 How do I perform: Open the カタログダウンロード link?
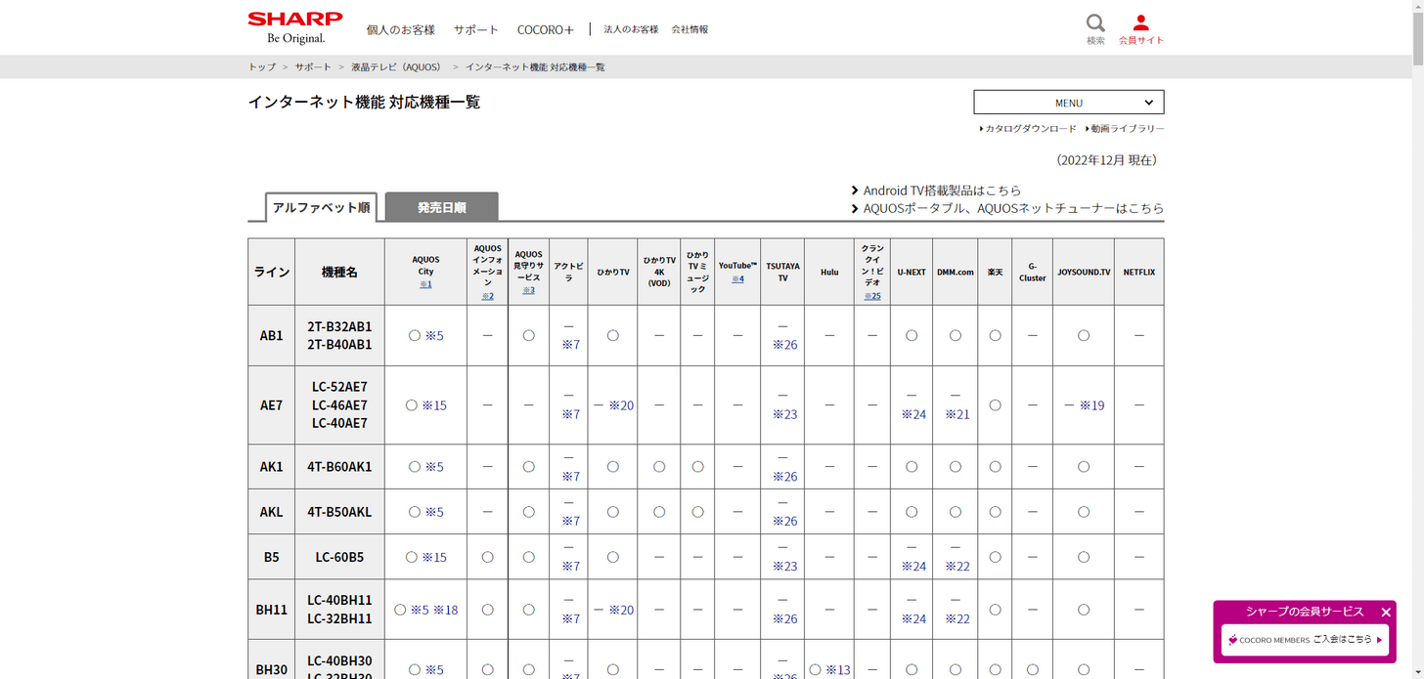click(1031, 129)
